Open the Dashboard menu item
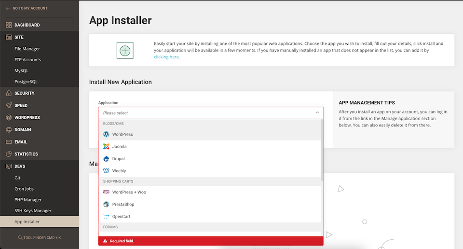Screen dimensions: 463x249 click(27, 25)
